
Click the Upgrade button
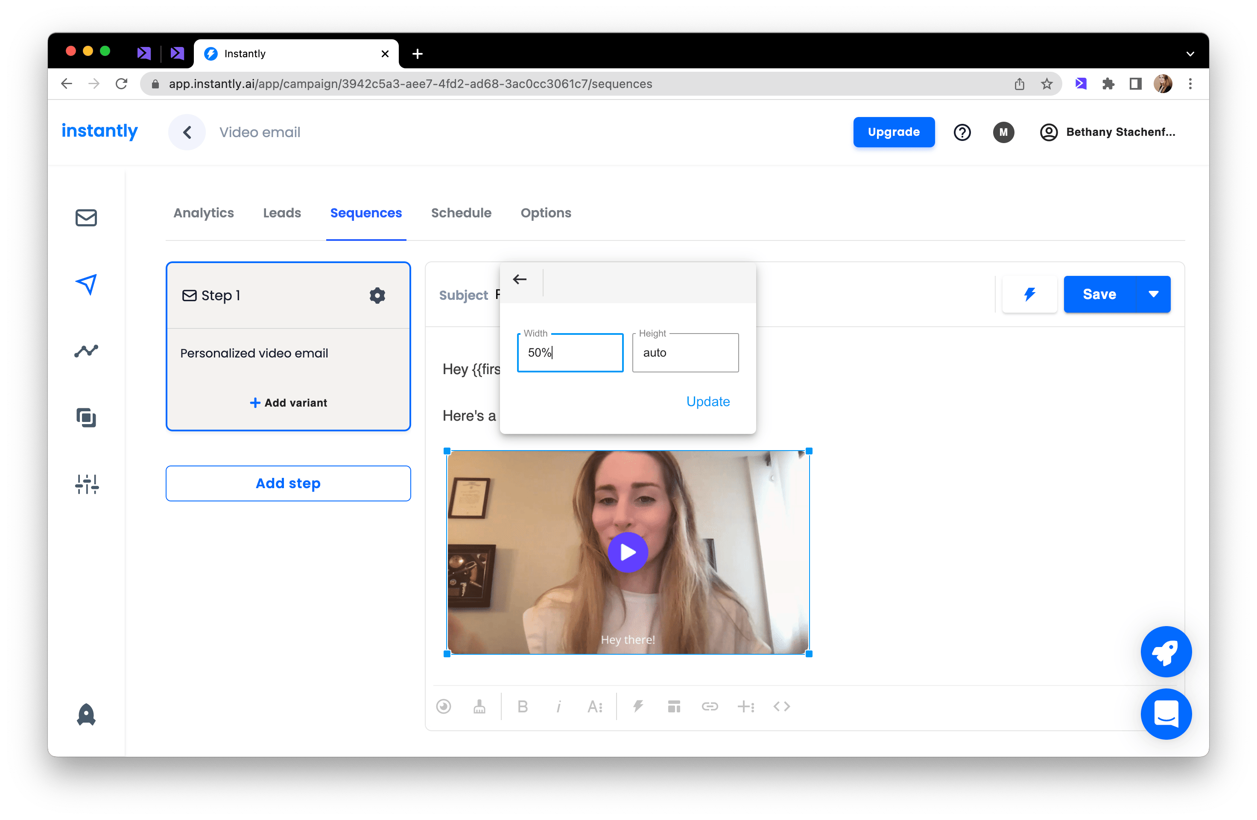pyautogui.click(x=894, y=132)
